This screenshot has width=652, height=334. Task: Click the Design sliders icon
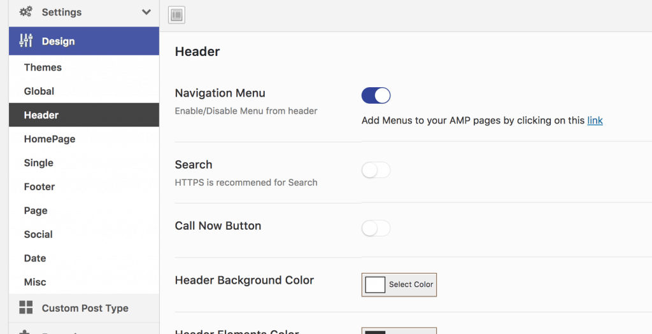click(25, 41)
